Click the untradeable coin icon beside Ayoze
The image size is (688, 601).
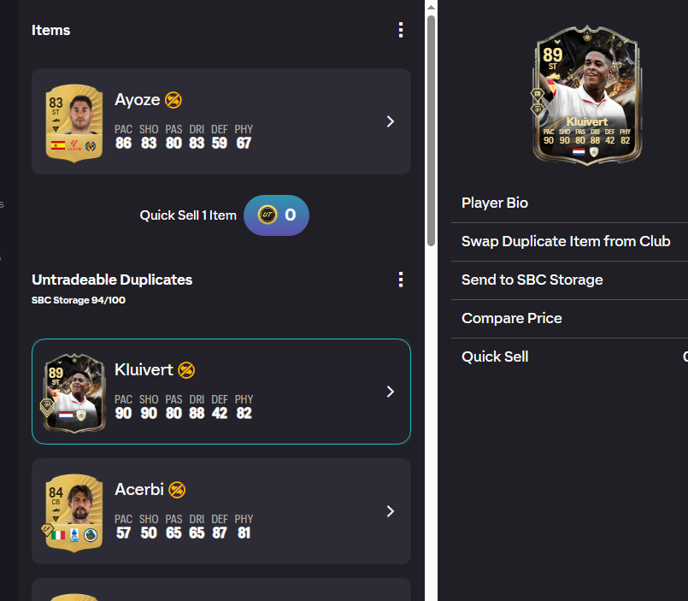173,100
